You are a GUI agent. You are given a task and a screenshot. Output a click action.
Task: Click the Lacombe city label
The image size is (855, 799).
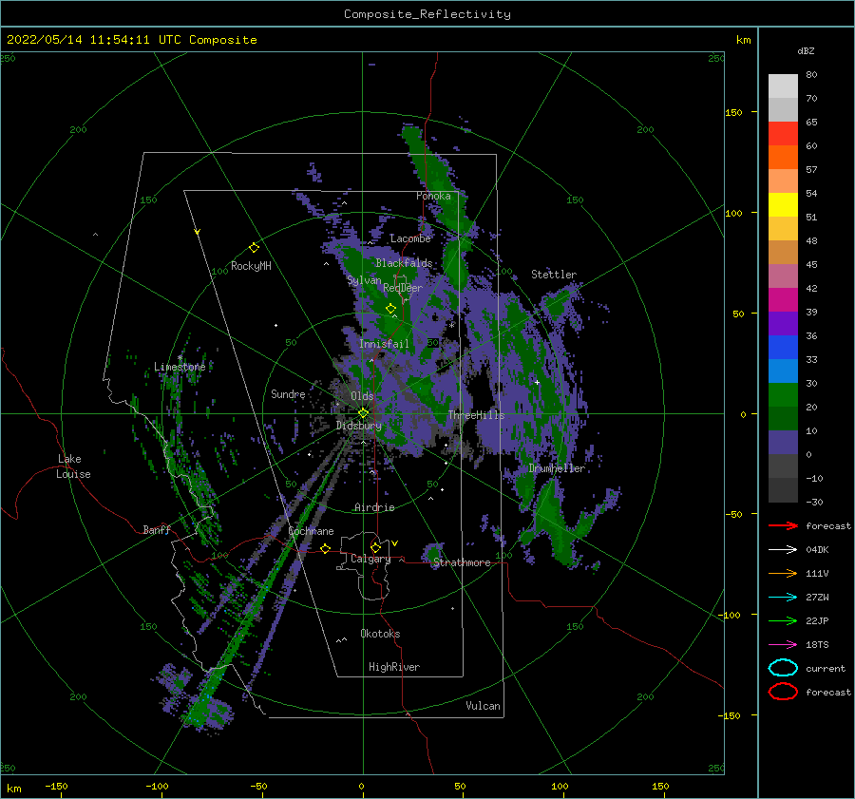(x=410, y=238)
